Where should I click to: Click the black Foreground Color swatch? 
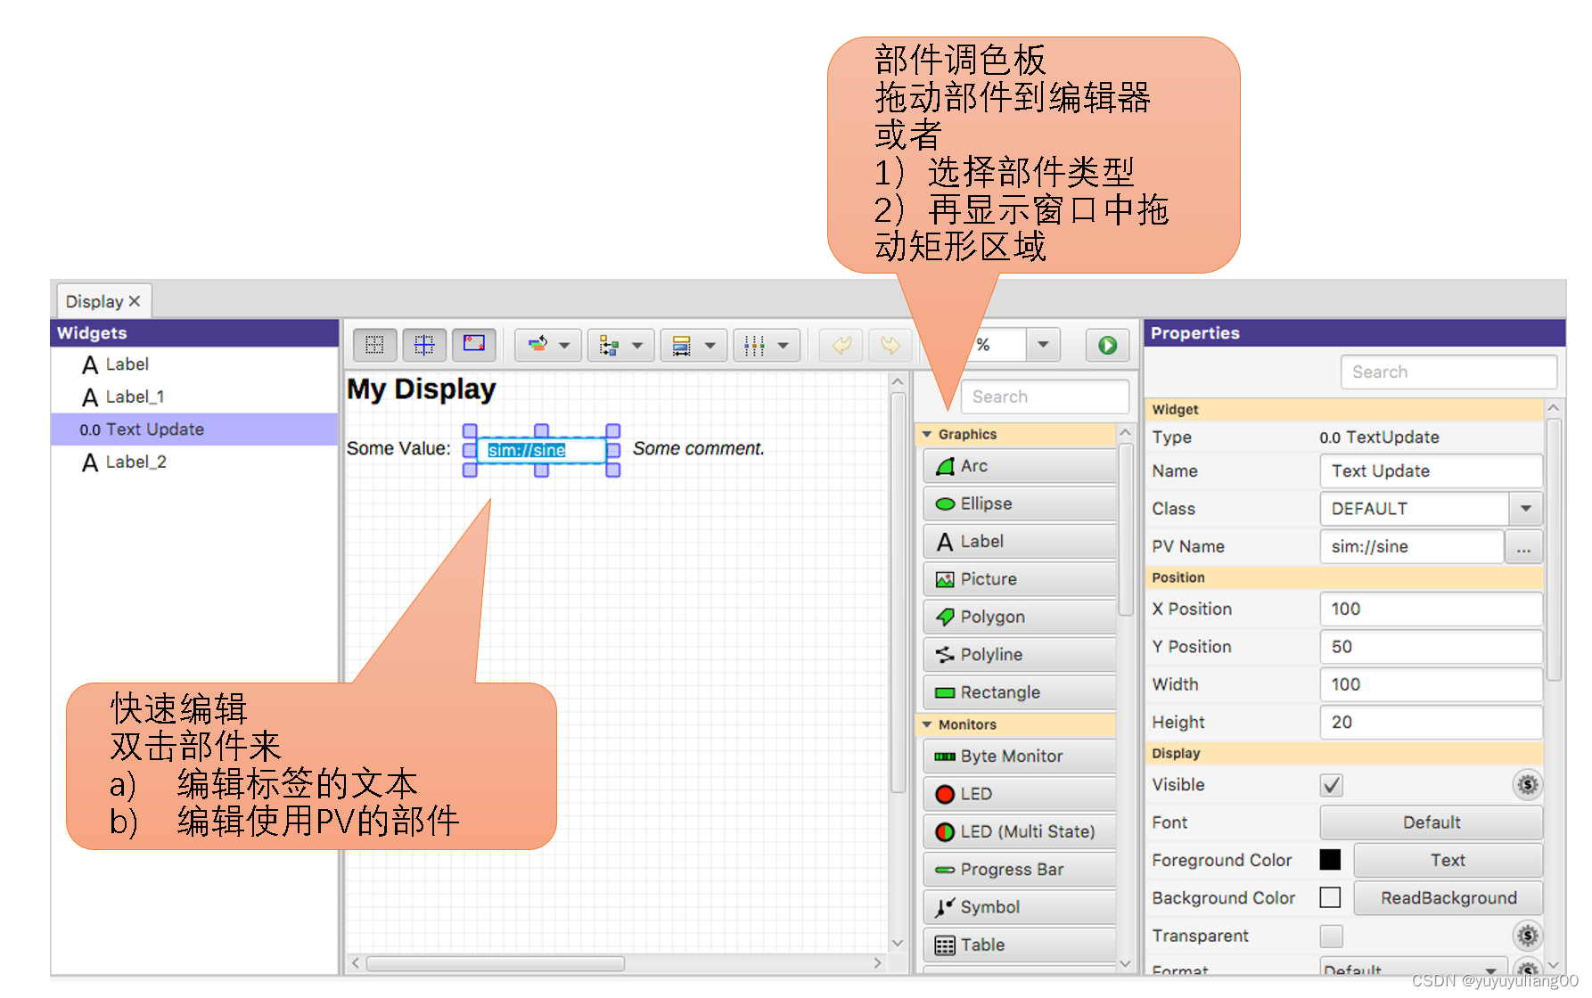click(x=1330, y=859)
